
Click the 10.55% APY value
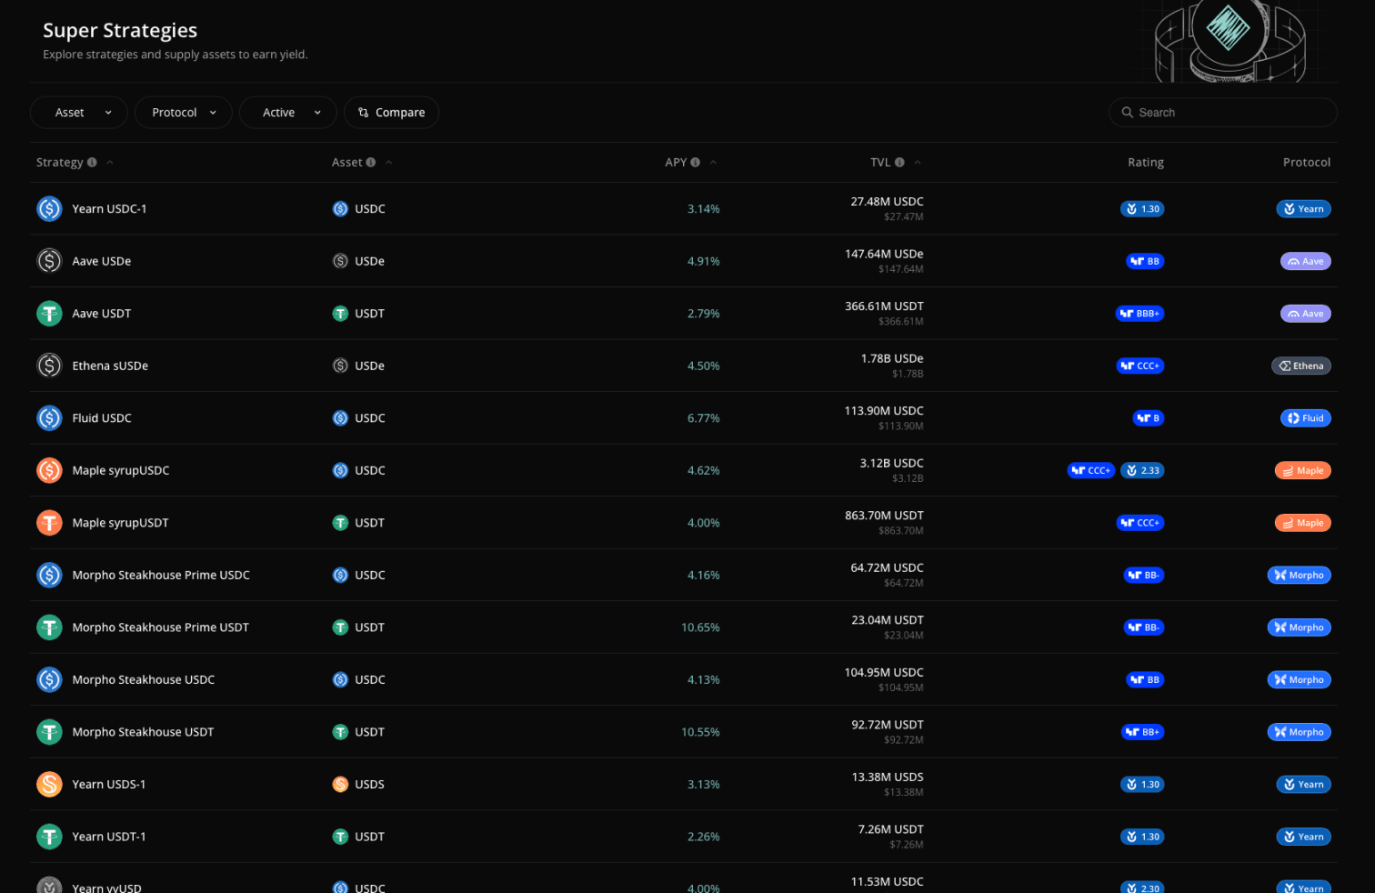[700, 732]
